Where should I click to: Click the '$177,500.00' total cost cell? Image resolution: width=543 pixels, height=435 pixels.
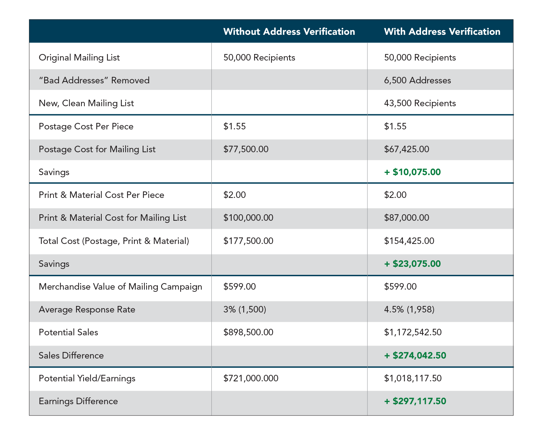tap(248, 241)
